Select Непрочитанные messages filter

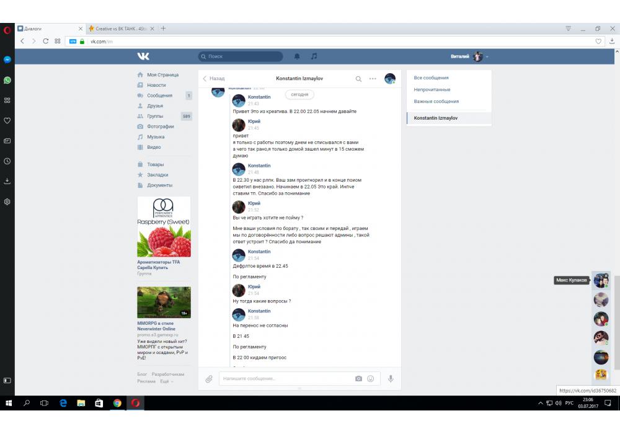pyautogui.click(x=432, y=89)
